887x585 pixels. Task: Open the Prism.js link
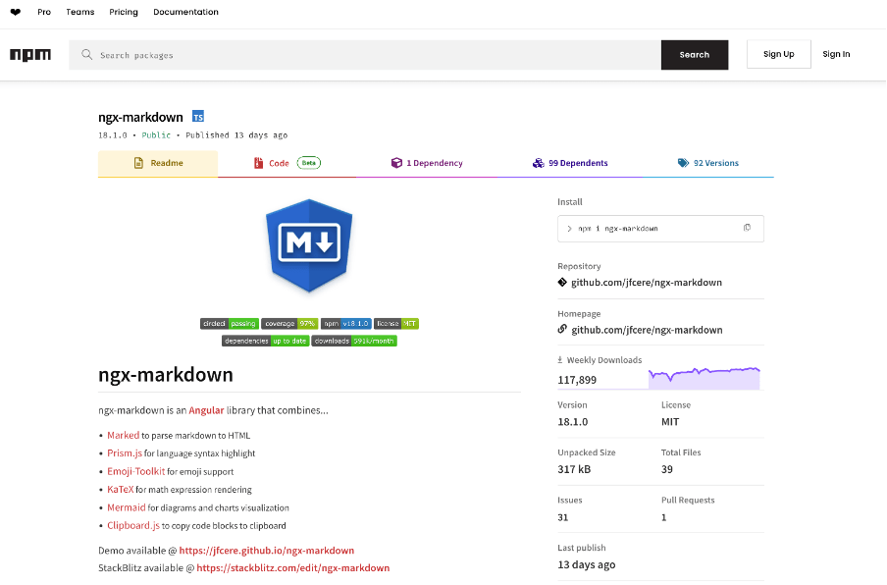pyautogui.click(x=125, y=453)
